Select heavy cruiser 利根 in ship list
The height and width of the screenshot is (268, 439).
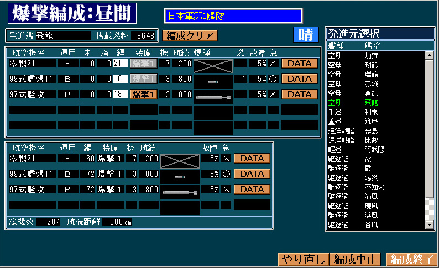click(376, 112)
